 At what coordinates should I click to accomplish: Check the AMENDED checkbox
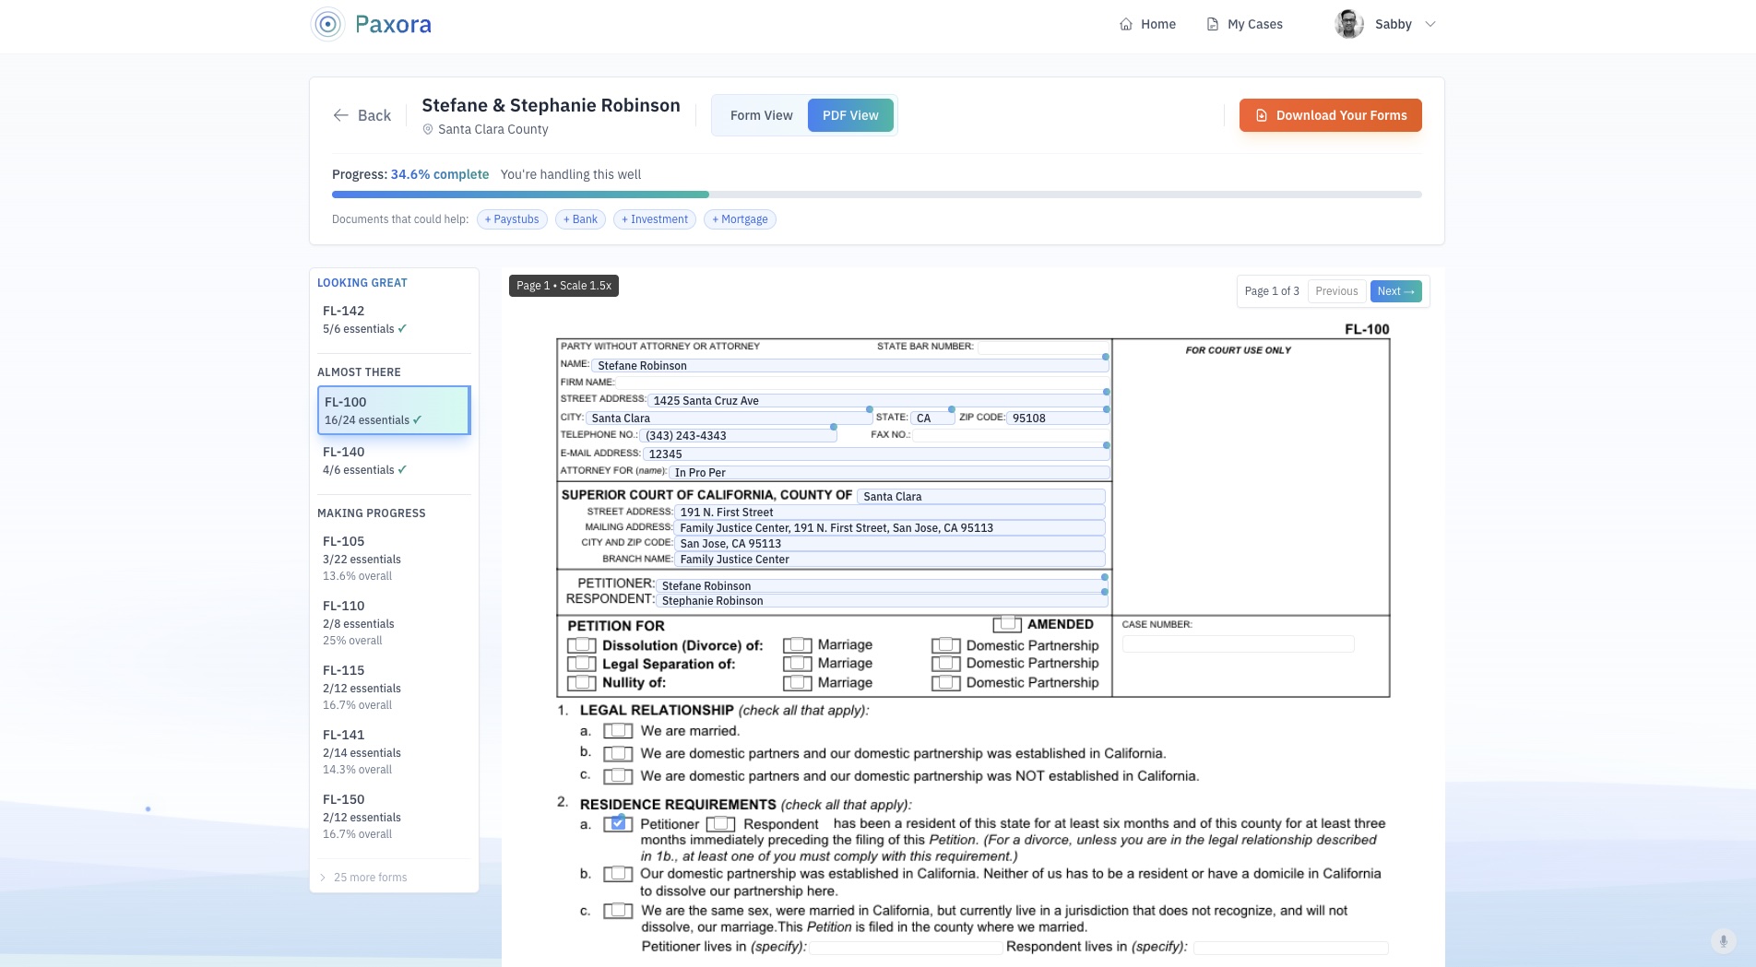pyautogui.click(x=1007, y=624)
